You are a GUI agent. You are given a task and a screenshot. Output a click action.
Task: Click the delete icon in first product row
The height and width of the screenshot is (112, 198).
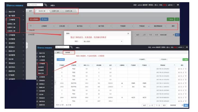click(186, 69)
